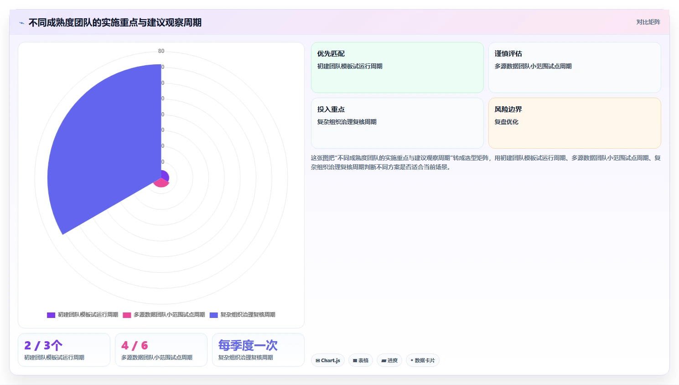679x385 pixels.
Task: Click the 进度 tag
Action: [x=389, y=360]
